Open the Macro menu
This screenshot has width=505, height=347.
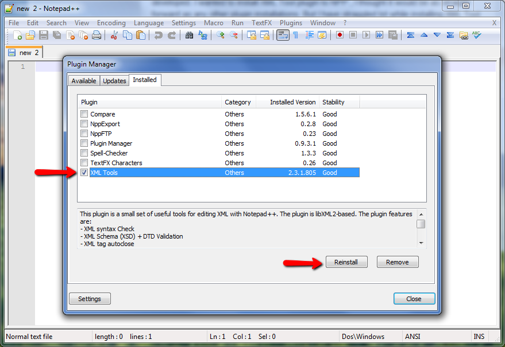(x=214, y=23)
